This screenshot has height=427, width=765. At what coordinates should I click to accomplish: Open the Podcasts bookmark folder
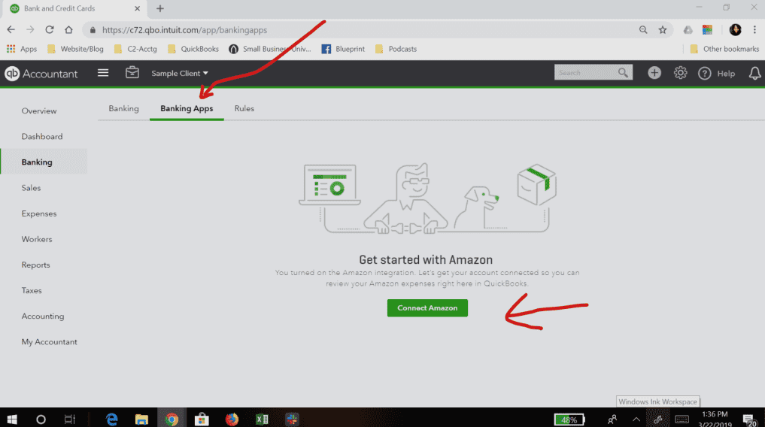pyautogui.click(x=396, y=49)
